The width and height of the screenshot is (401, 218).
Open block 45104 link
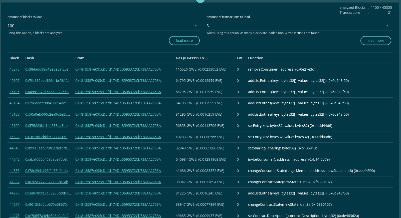(15, 103)
